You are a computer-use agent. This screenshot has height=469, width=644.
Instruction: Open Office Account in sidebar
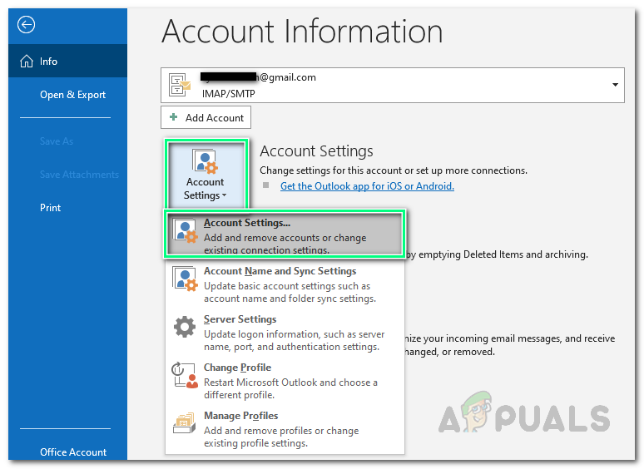click(73, 452)
